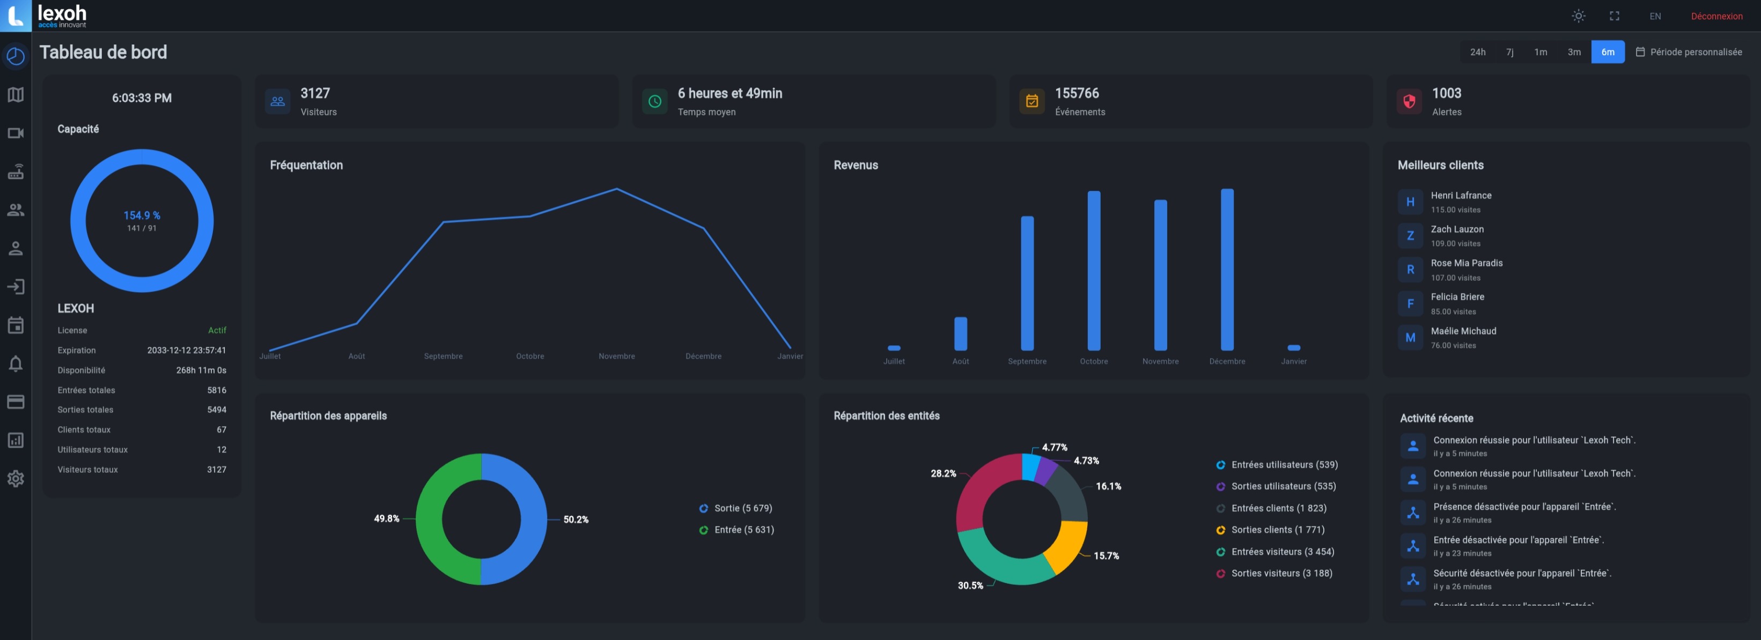
Task: Open the notifications bell sidebar icon
Action: coord(16,363)
